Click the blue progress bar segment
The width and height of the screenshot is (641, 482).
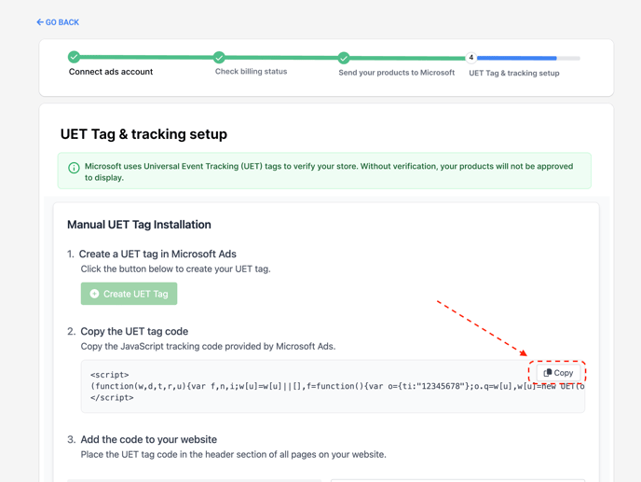point(517,58)
